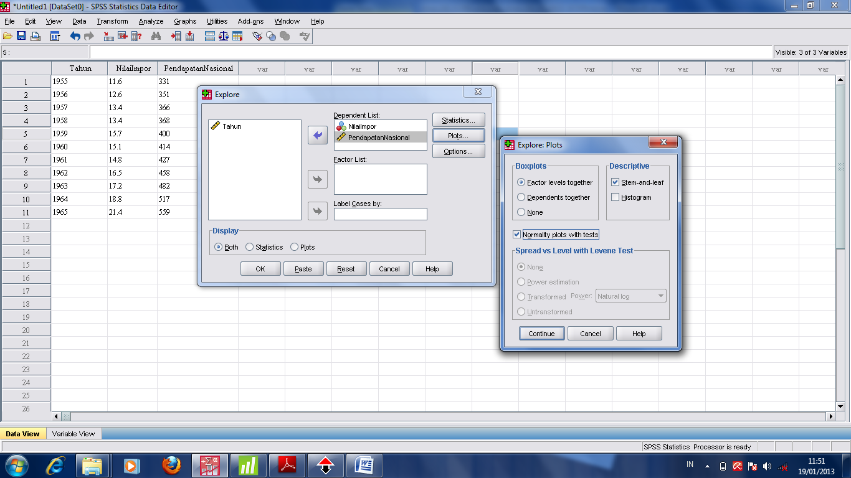Open the Statistics... button in Explore
This screenshot has width=851, height=478.
tap(459, 120)
